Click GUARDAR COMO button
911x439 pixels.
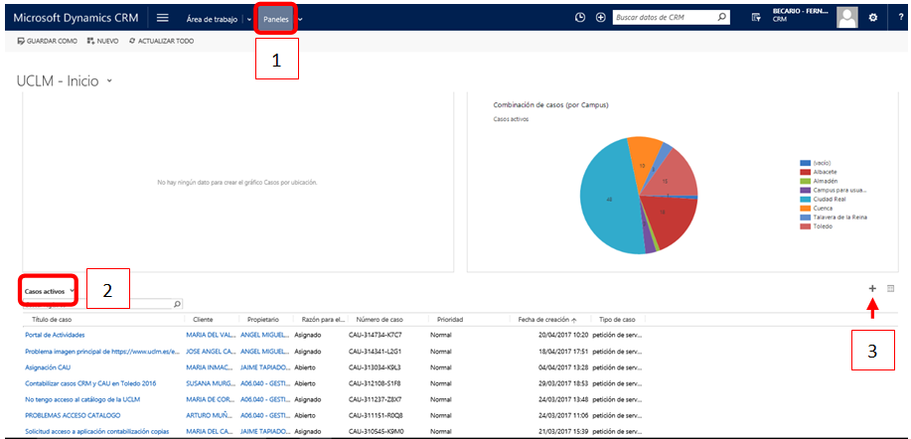click(48, 41)
